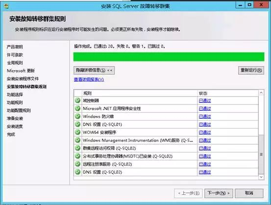Click the 状态 column header
271x205 pixels.
[x=228, y=93]
